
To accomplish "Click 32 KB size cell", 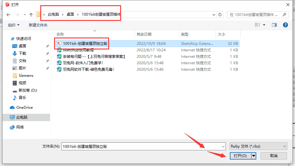I will pyautogui.click(x=233, y=43).
